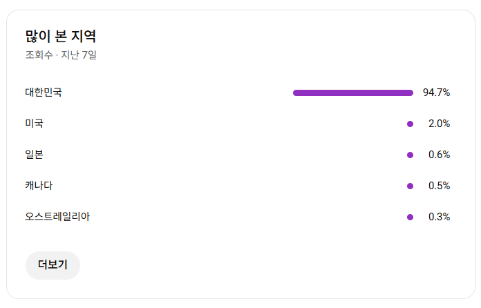Click the 0.3% percentage value

click(439, 217)
